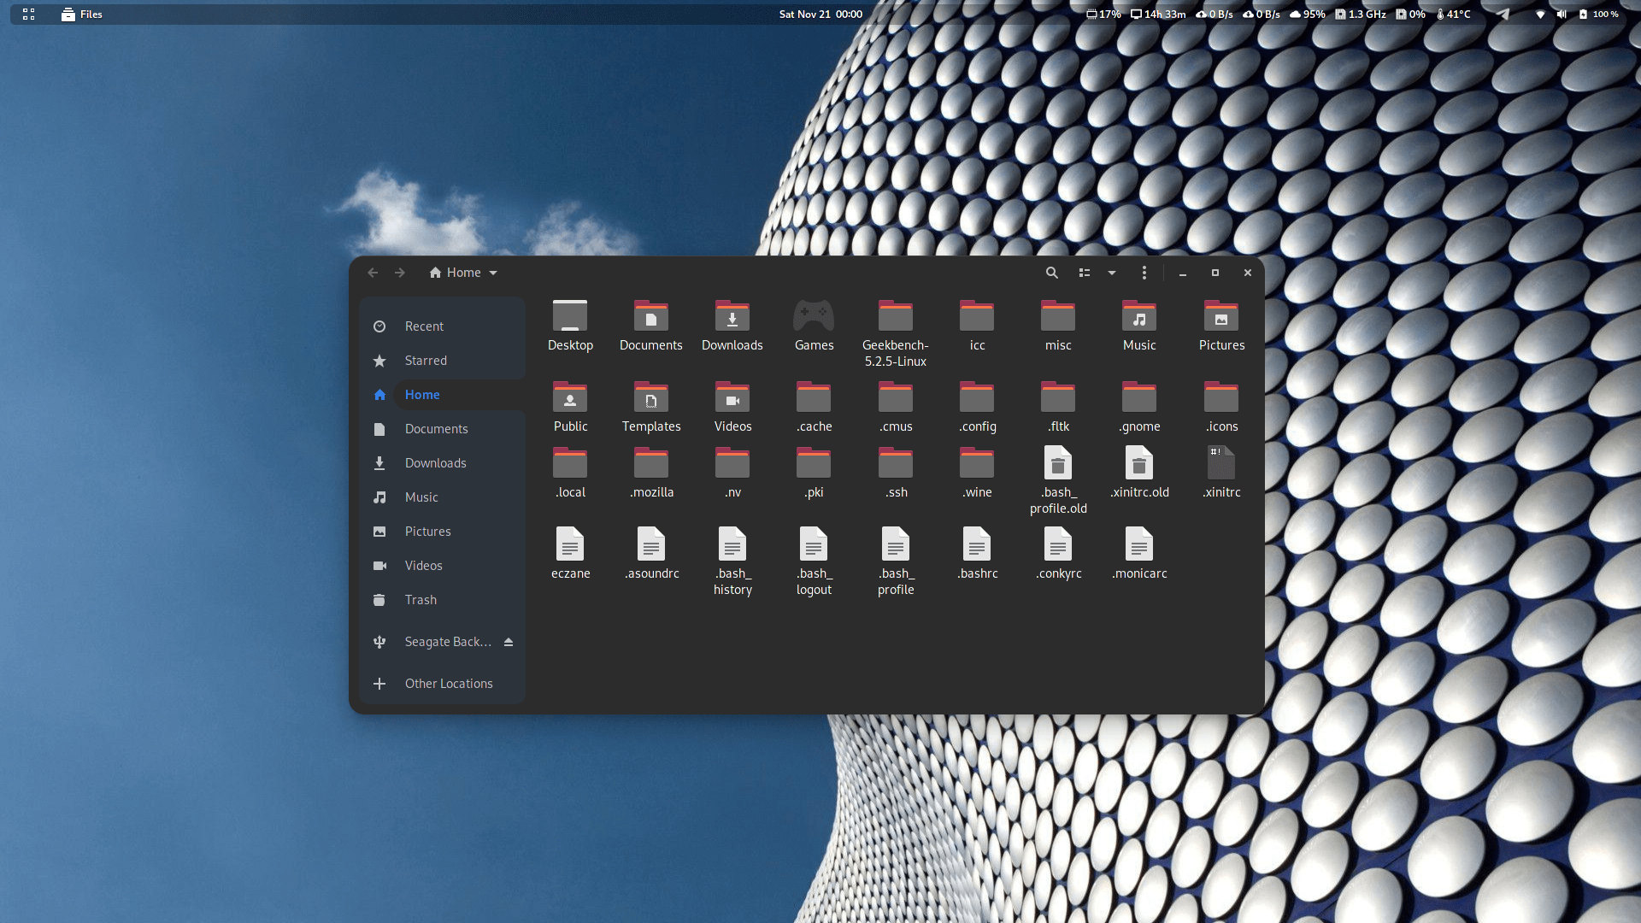The image size is (1641, 923).
Task: Click the date and clock in top bar
Action: [x=820, y=14]
